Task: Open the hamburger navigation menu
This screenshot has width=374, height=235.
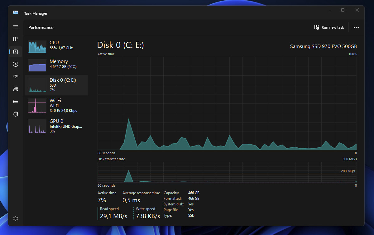Action: tap(16, 27)
